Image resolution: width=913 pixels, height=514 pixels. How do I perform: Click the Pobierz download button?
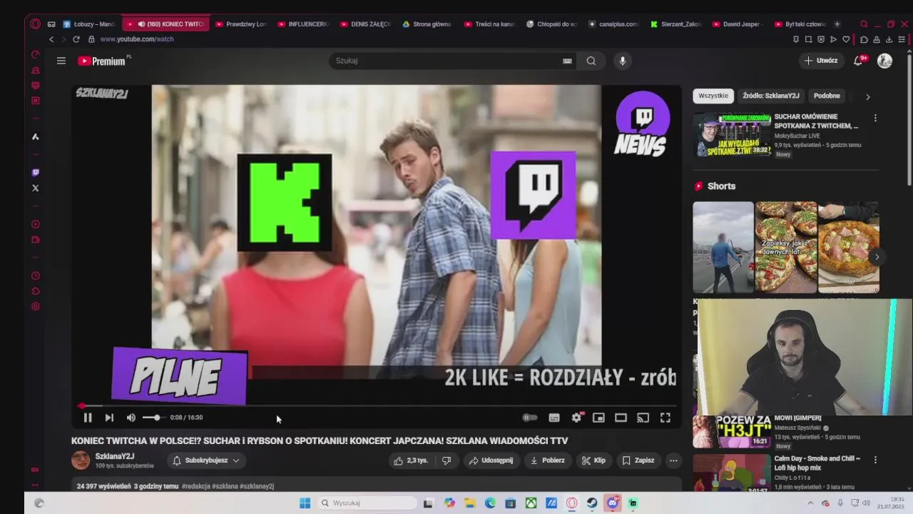click(x=547, y=460)
